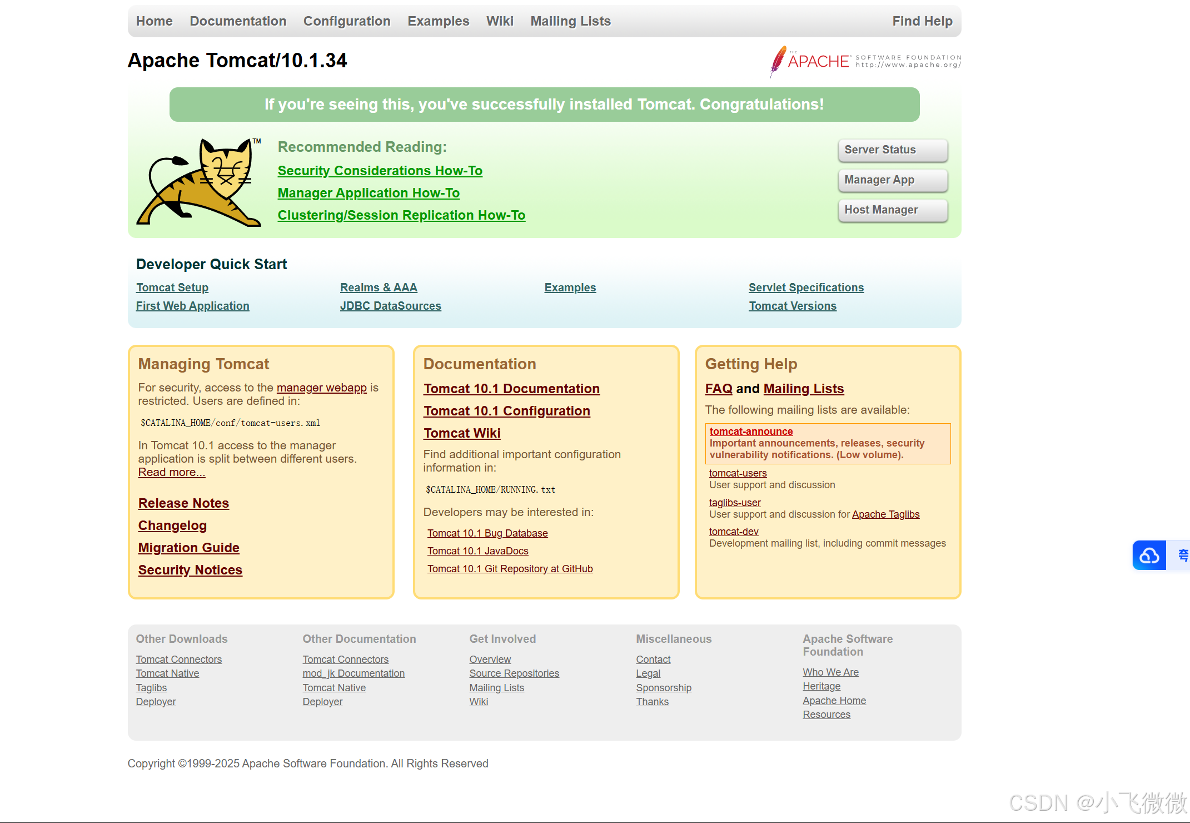Open the manager webapp link
This screenshot has width=1190, height=823.
coord(321,388)
